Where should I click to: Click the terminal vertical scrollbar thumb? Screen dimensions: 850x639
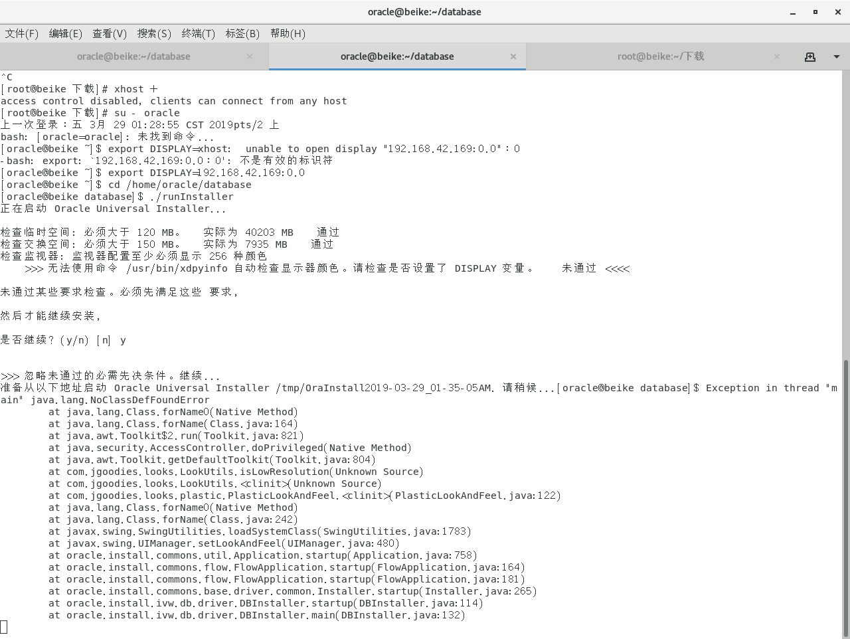point(845,498)
